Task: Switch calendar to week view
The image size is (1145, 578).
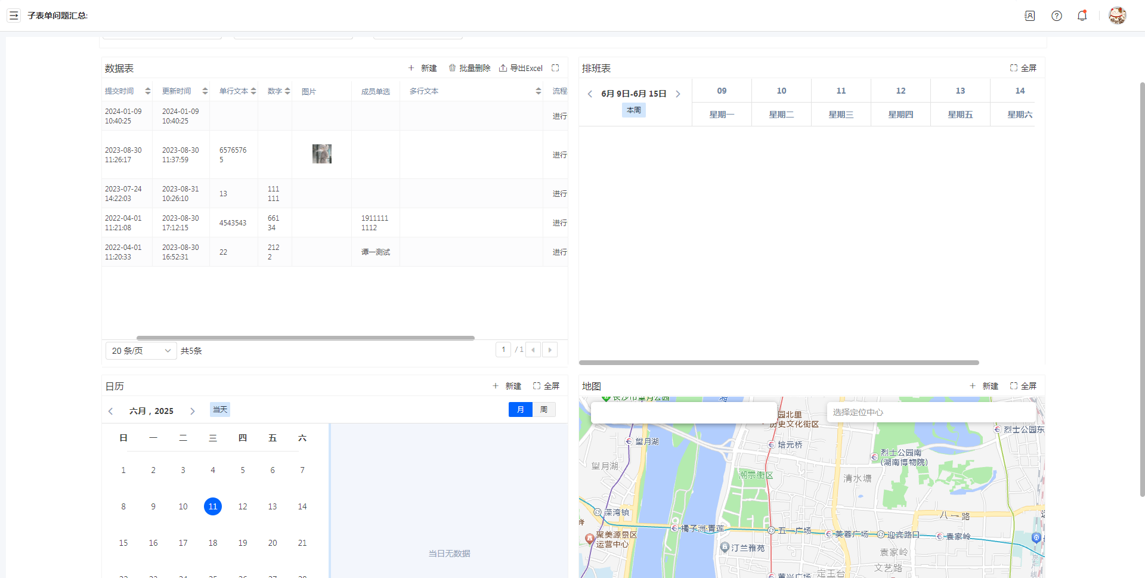Action: tap(543, 409)
